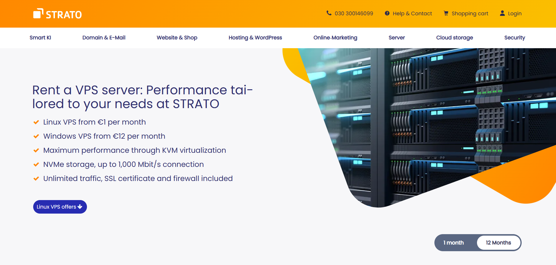Open the Domain & E-Mail menu
Viewport: 556px width, 265px height.
pyautogui.click(x=104, y=38)
